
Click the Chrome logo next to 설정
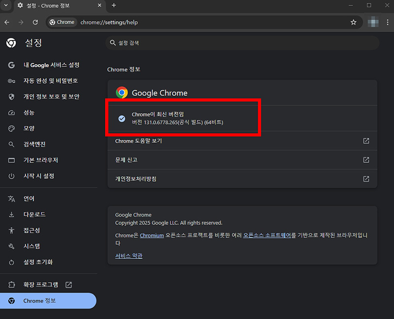tap(11, 43)
